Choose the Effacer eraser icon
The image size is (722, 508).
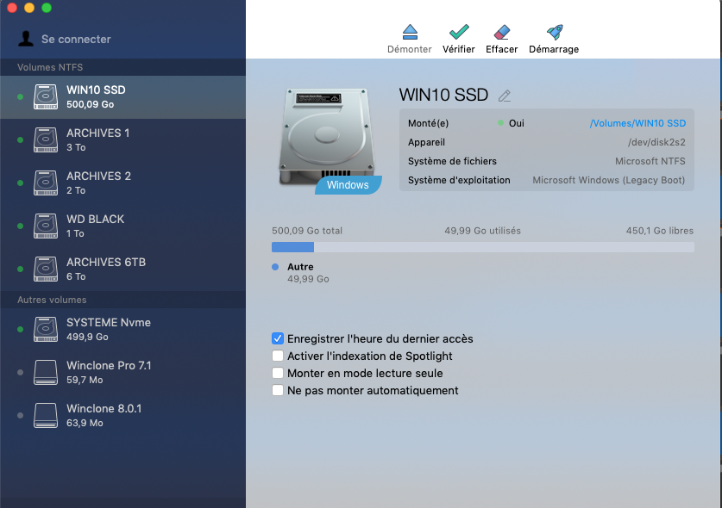click(502, 32)
